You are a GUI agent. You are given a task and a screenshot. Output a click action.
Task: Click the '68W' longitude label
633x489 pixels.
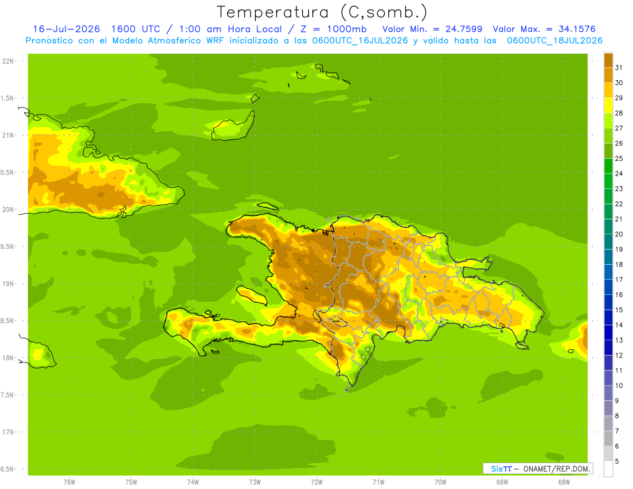click(x=564, y=482)
